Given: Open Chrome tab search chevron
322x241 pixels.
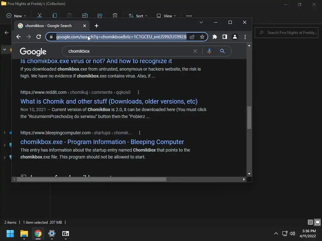Looking at the screenshot, I should coord(201,22).
